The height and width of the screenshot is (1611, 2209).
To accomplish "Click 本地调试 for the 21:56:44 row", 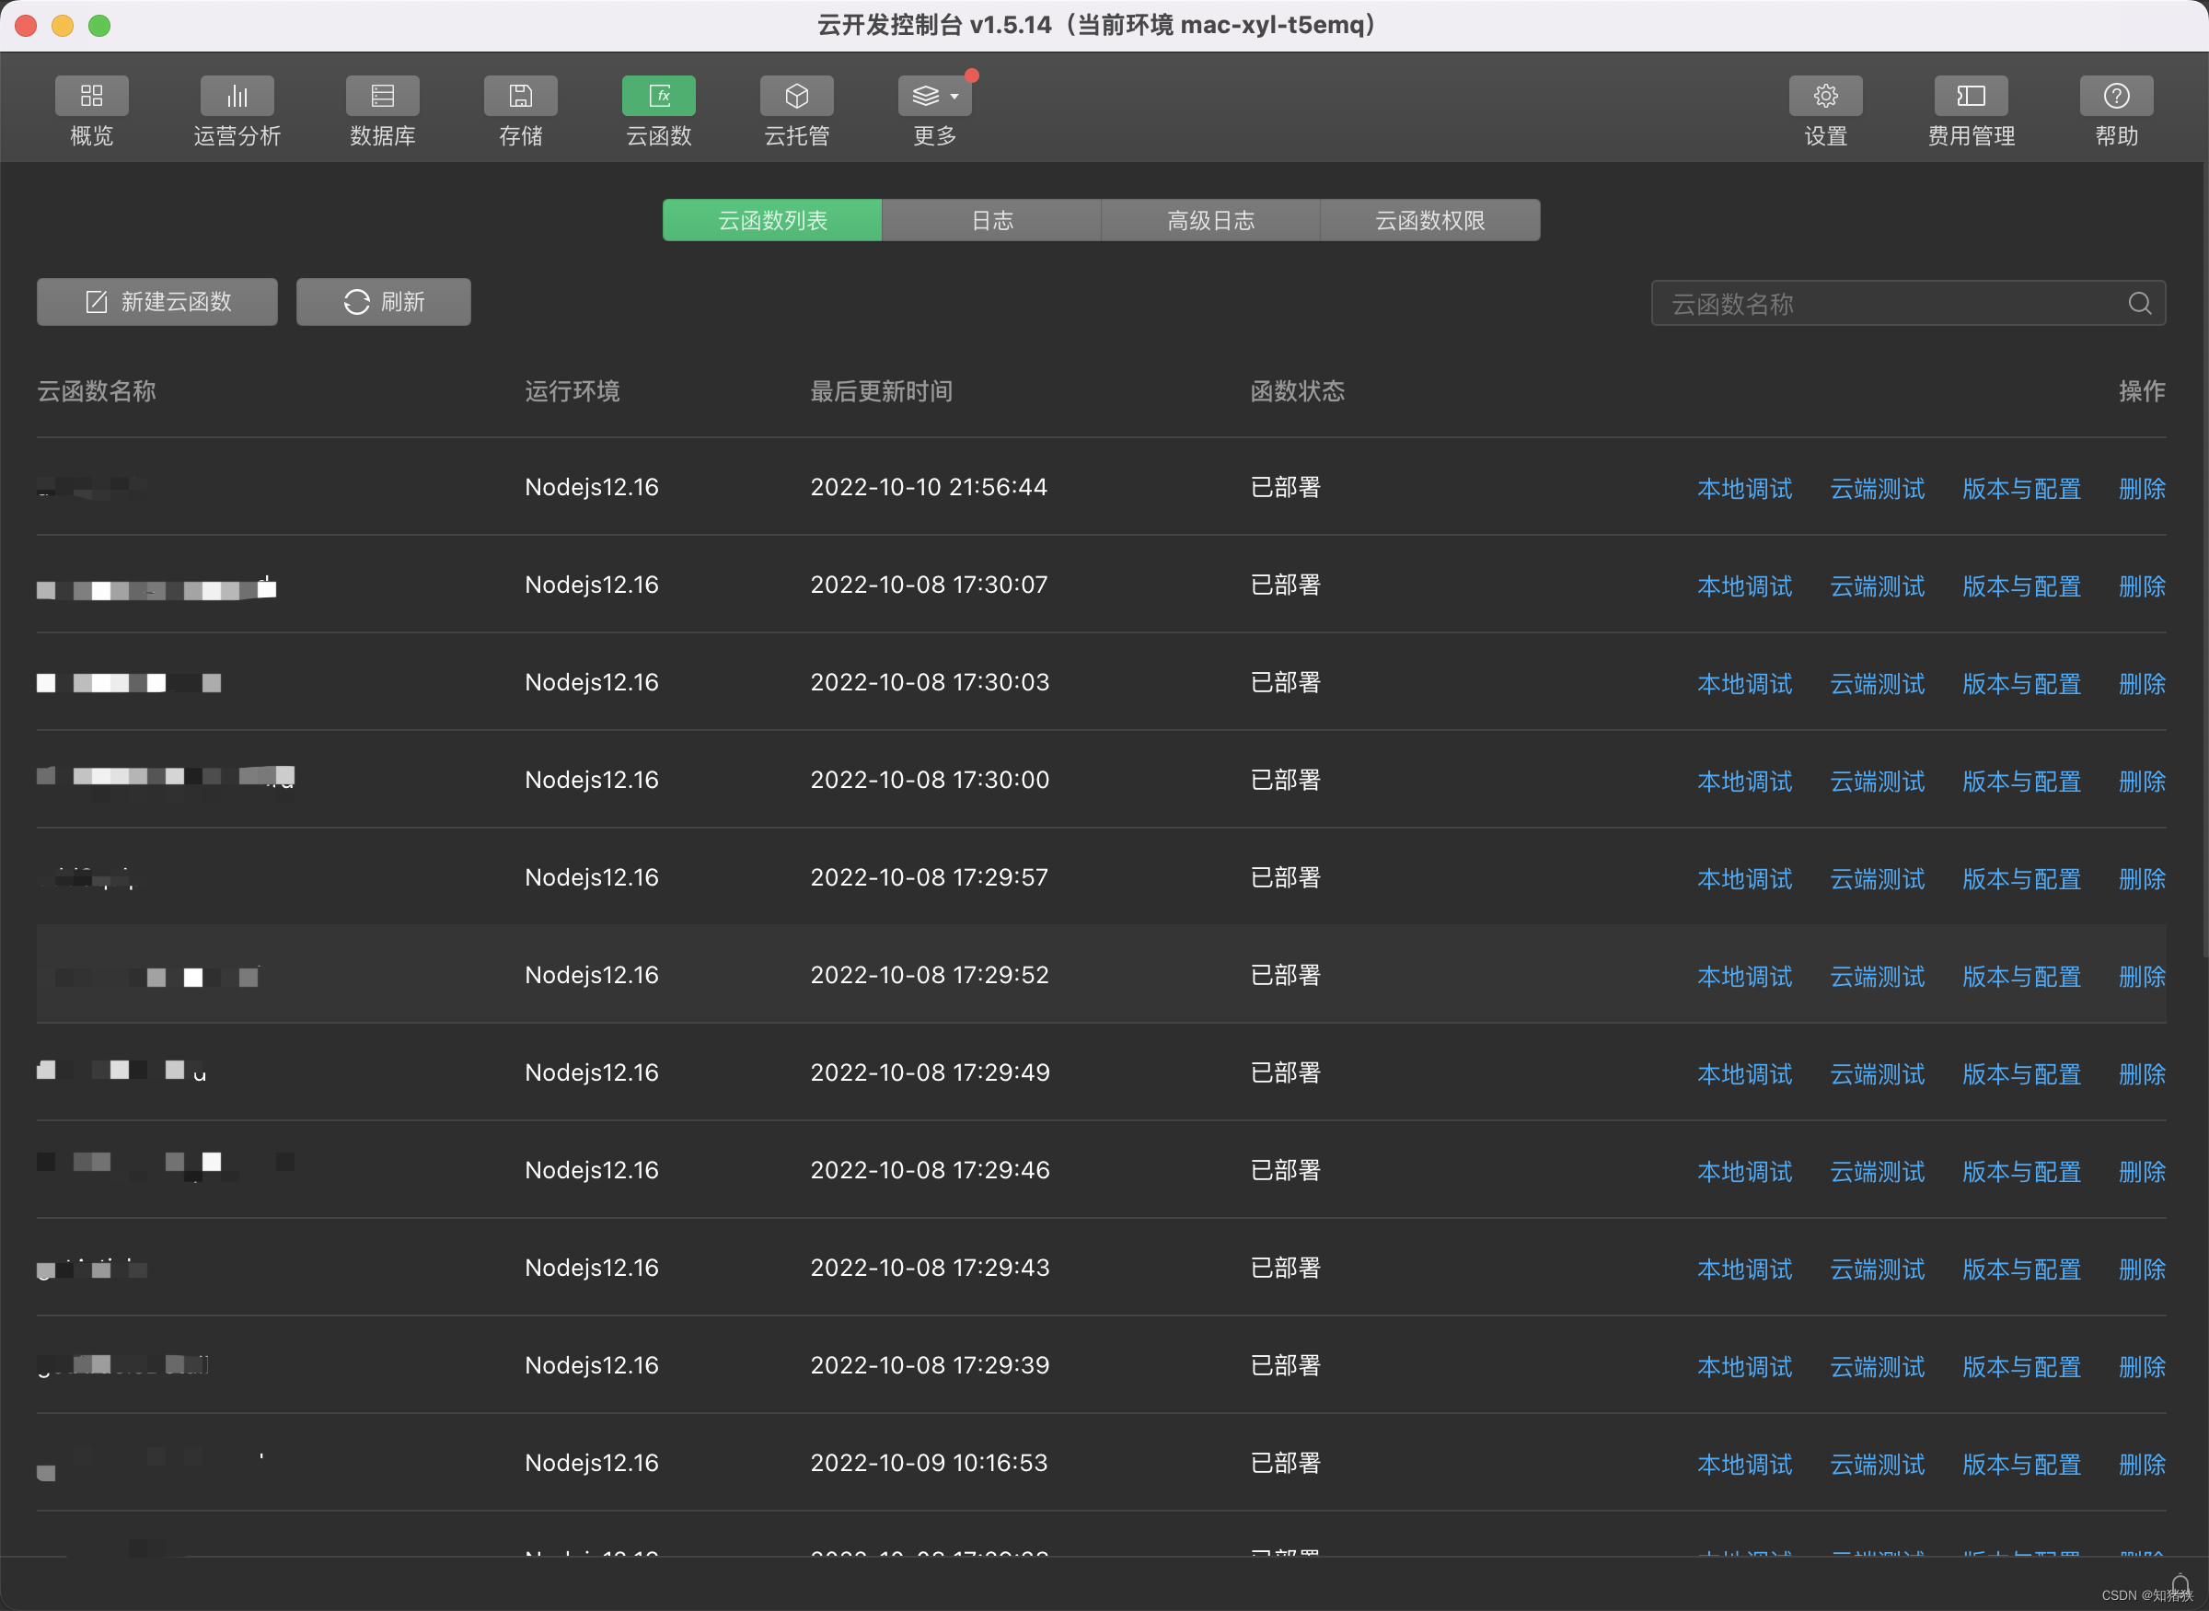I will pos(1744,489).
